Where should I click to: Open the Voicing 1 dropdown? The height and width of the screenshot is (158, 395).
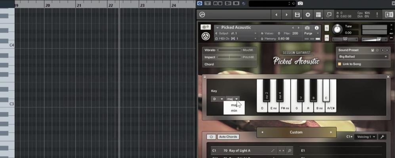coord(365,137)
